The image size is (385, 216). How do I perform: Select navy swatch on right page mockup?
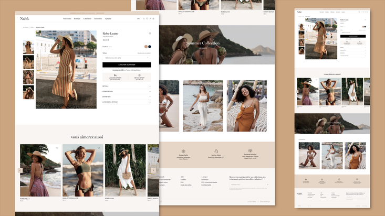tap(365, 27)
